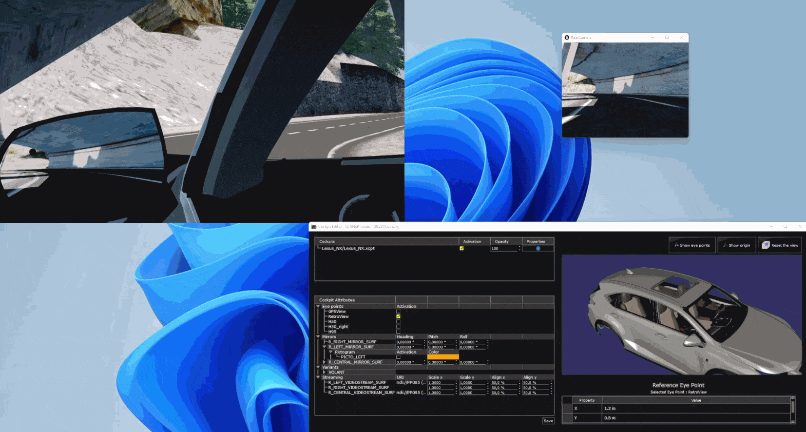Image resolution: width=806 pixels, height=432 pixels.
Task: Toggle Lexus_NX cockpit activation checkbox
Action: click(461, 249)
